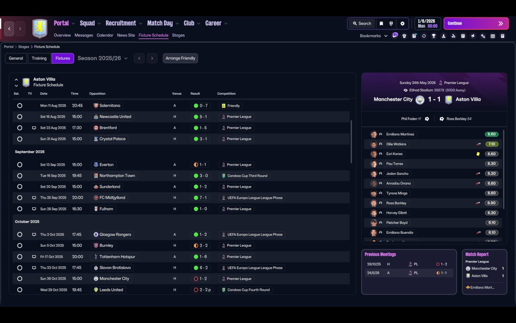Click substitution arrows icon on Ollie Watkins row
516x323 pixels.
[479, 144]
